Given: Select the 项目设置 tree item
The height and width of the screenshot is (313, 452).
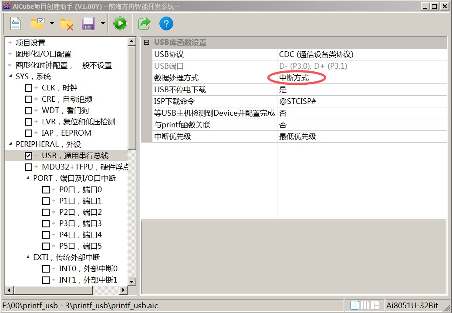Looking at the screenshot, I should click(x=30, y=42).
